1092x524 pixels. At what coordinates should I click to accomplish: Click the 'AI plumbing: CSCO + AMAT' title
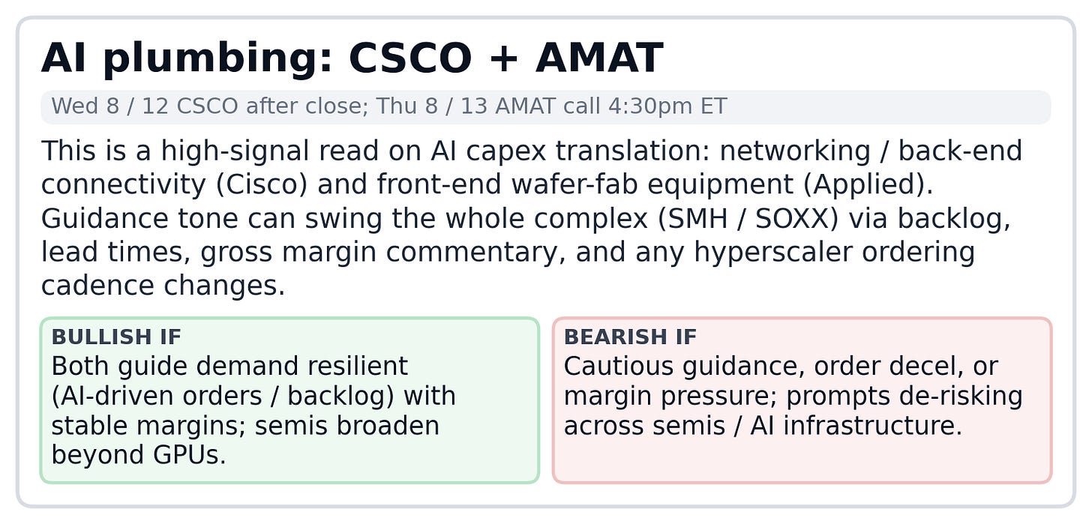352,58
